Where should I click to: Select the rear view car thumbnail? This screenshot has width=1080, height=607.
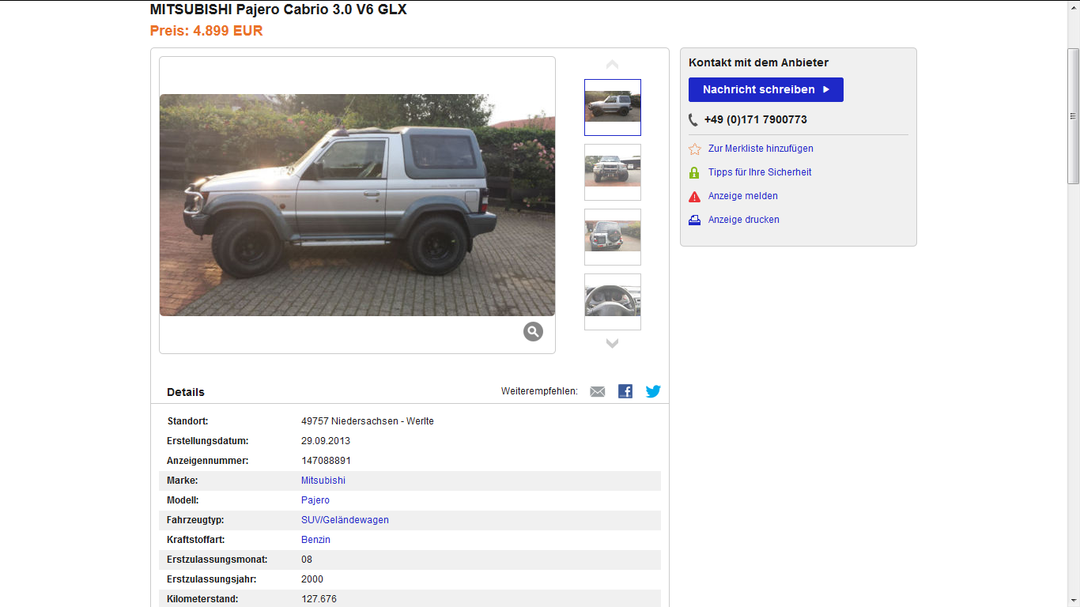coord(613,237)
